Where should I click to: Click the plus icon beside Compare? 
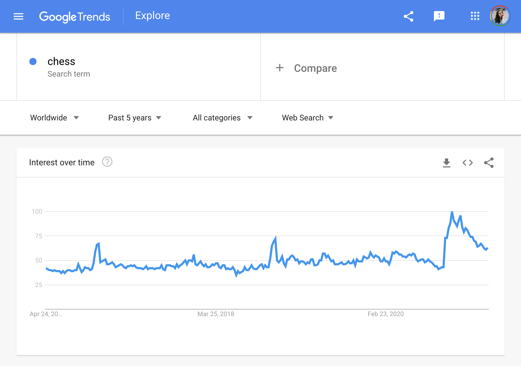click(x=280, y=68)
